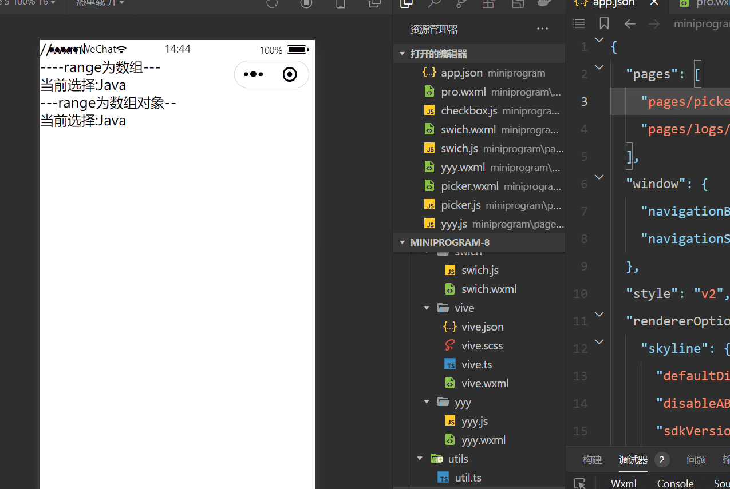Open the explorer files icon in activity bar
730x489 pixels.
(x=407, y=3)
